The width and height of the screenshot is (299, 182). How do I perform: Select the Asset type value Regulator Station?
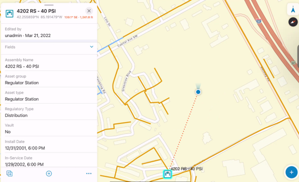(22, 99)
